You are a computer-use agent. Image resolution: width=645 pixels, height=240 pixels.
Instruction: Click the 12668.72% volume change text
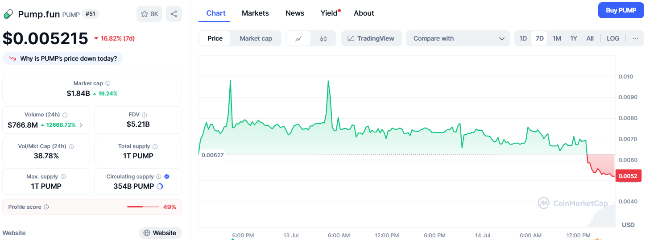(x=61, y=125)
